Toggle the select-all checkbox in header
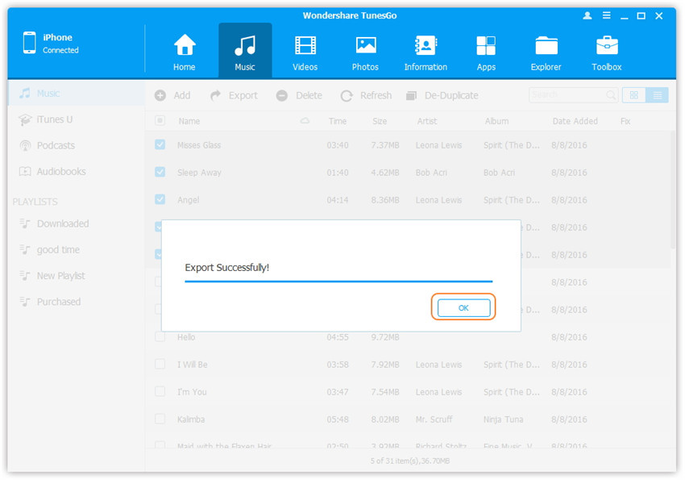The width and height of the screenshot is (685, 480). pos(160,121)
